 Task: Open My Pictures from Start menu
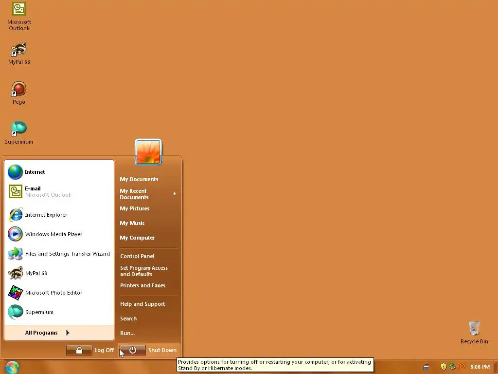tap(135, 208)
